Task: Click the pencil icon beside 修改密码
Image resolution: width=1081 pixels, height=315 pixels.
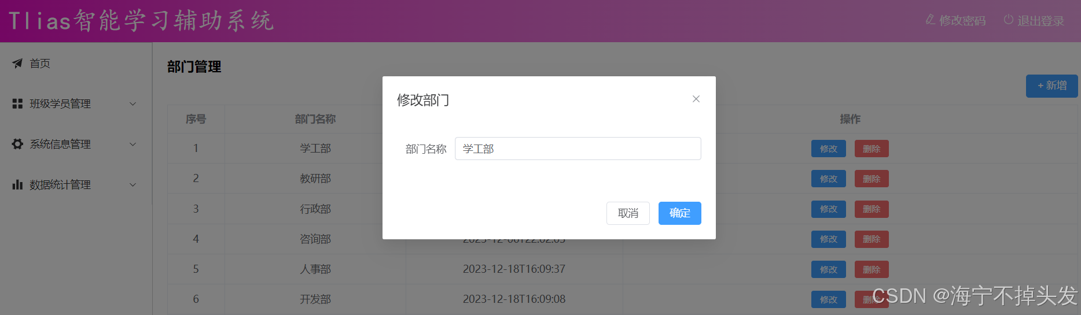Action: tap(930, 20)
